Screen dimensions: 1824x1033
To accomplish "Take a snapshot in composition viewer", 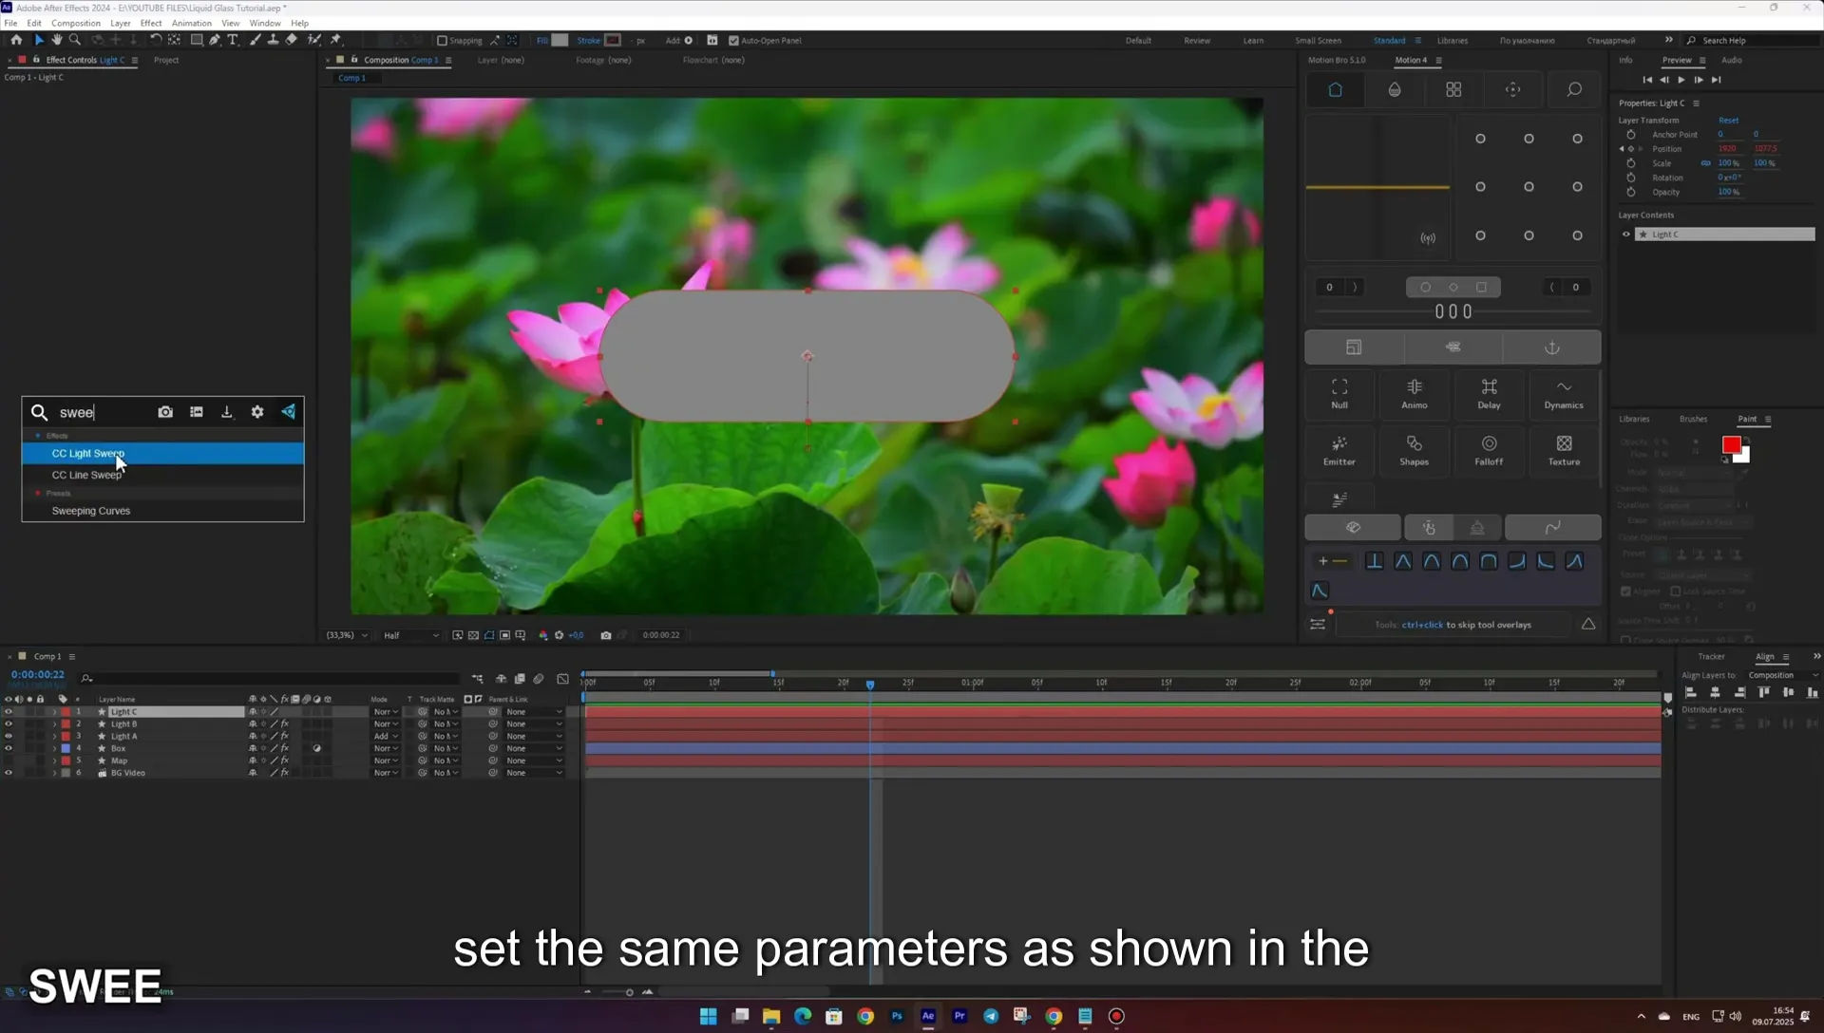I will click(606, 635).
